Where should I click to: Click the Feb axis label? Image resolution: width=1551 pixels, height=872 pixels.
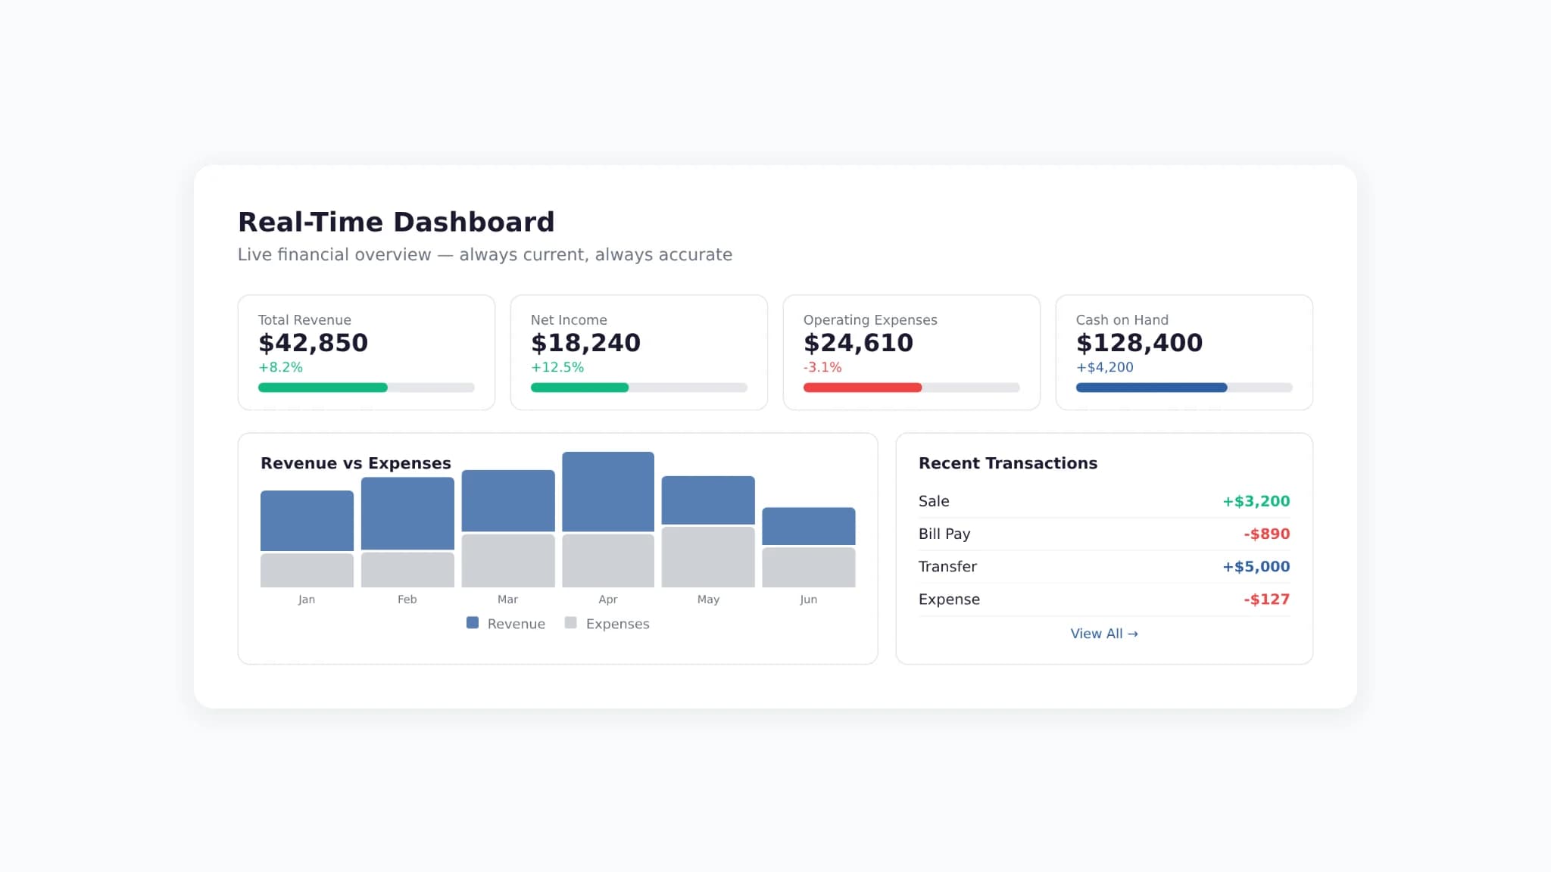tap(407, 599)
